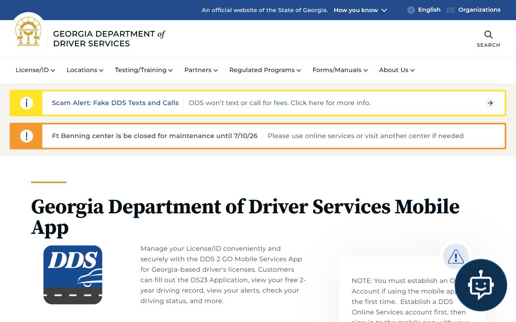Open the License/ID menu
516x322 pixels.
point(35,70)
